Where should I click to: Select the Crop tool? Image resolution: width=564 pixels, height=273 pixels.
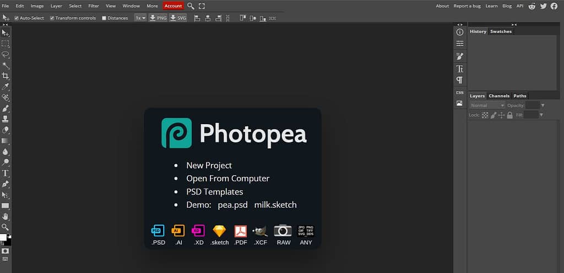coord(6,76)
